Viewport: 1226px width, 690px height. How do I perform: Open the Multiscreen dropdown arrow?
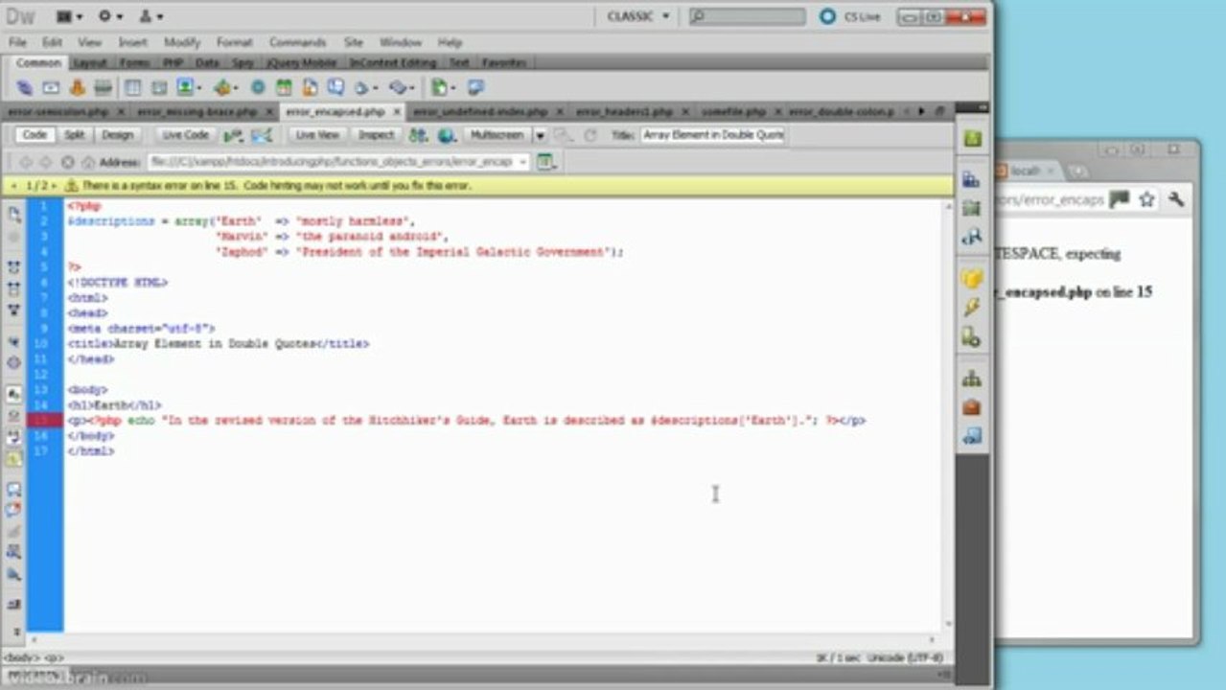click(x=540, y=136)
